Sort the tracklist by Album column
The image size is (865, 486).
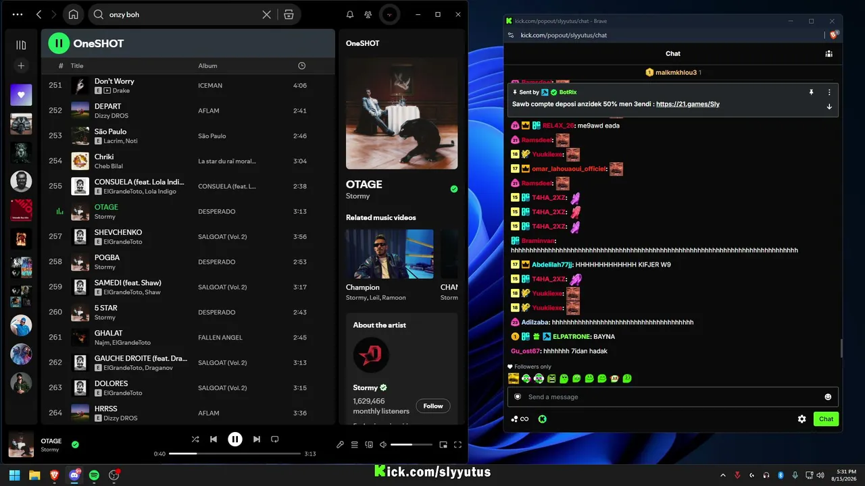tap(207, 65)
